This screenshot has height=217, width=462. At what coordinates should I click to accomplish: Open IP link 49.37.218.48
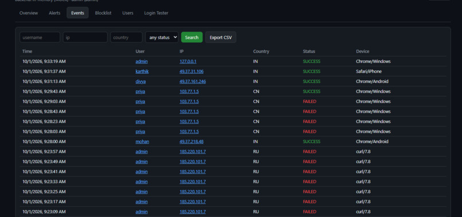(x=191, y=141)
